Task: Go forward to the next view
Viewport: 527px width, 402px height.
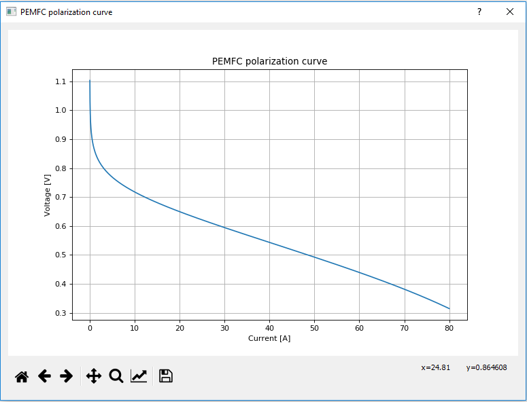Action: [67, 376]
